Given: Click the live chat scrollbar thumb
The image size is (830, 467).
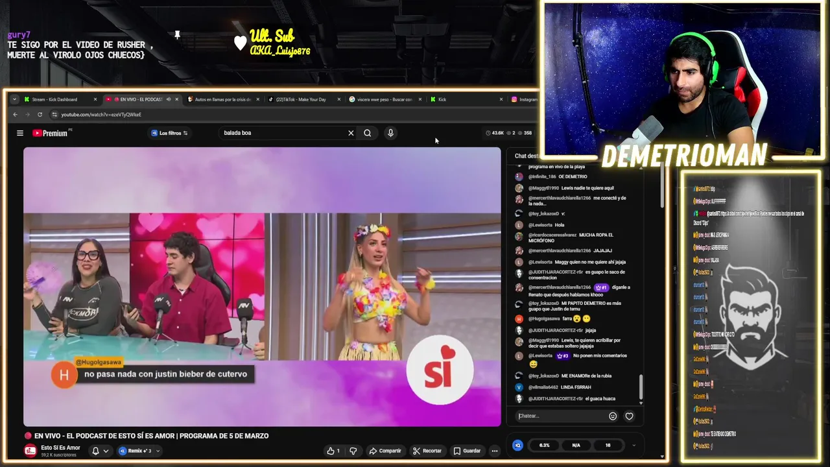Looking at the screenshot, I should [641, 387].
